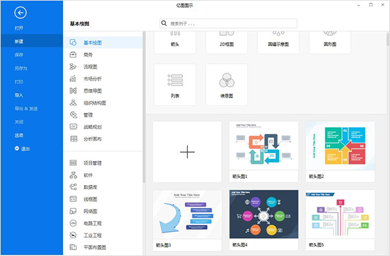Select the 电路工程 circuit icon
The width and height of the screenshot is (390, 256).
[73, 224]
